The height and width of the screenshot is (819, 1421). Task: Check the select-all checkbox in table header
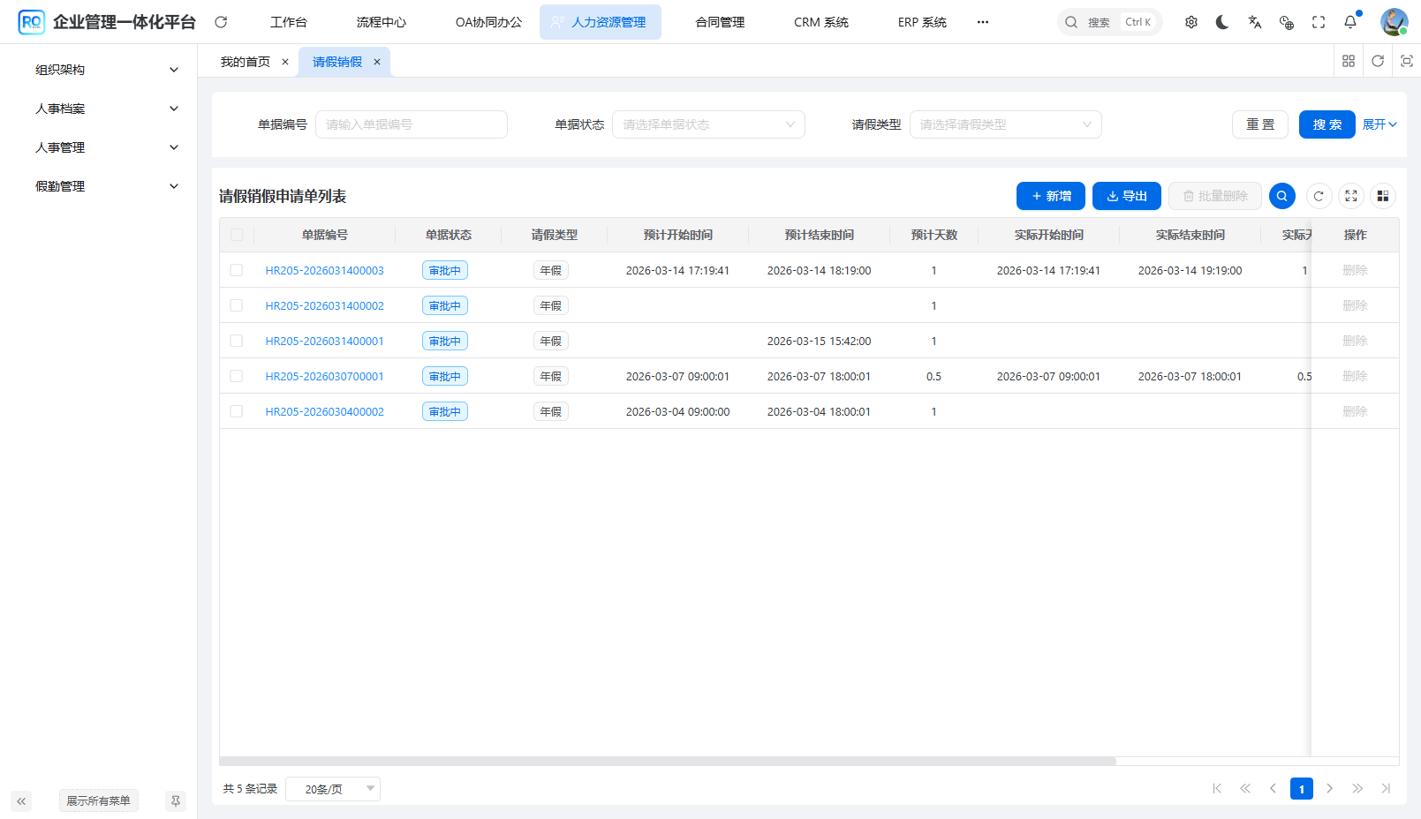(x=237, y=234)
